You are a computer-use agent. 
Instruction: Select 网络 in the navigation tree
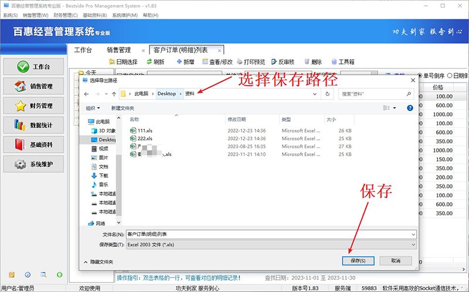[97, 224]
